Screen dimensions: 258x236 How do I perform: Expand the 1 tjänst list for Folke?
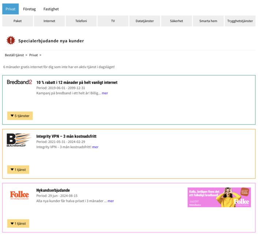coord(18,223)
